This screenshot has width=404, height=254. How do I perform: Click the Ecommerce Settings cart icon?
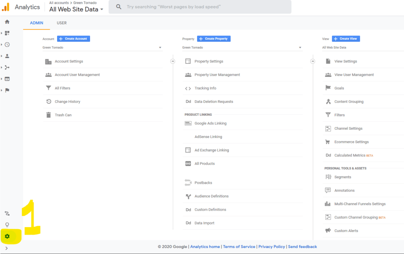coord(328,142)
